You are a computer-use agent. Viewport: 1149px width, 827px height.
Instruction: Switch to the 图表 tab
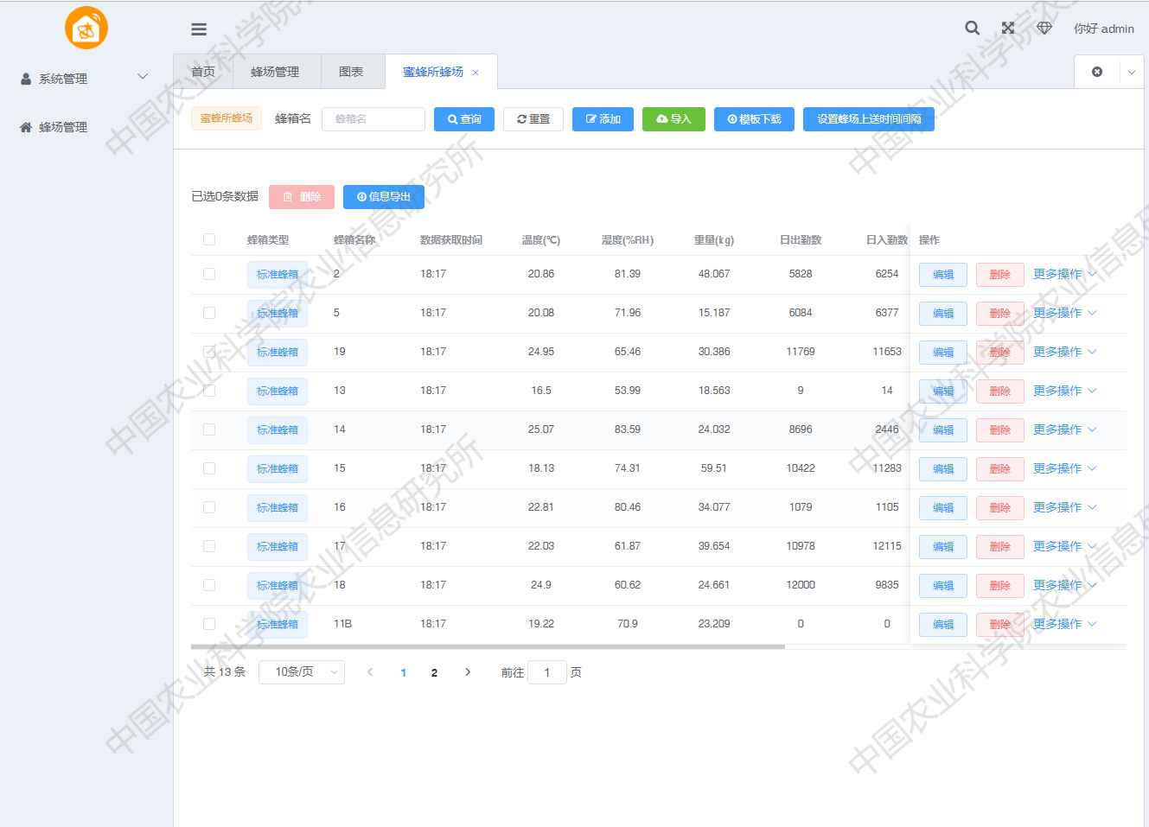click(351, 72)
